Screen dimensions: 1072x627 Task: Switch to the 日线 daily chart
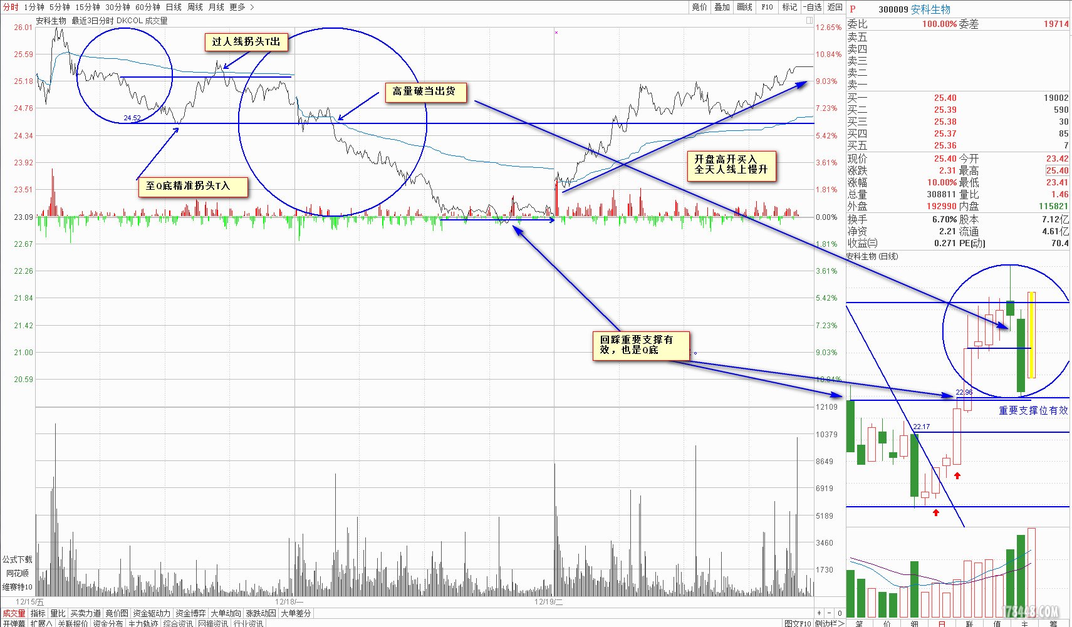pyautogui.click(x=174, y=7)
